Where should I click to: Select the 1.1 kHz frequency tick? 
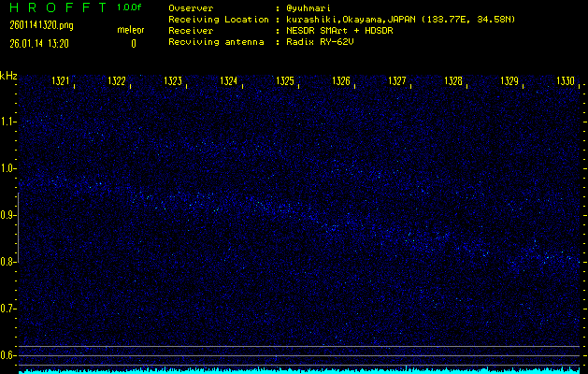click(8, 122)
